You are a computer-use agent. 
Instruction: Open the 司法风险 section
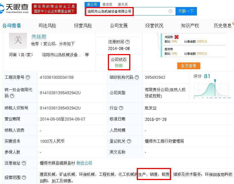click(47, 26)
